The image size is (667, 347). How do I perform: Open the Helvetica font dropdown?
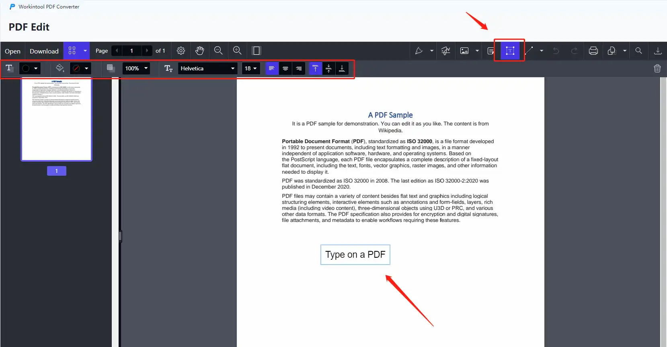207,68
